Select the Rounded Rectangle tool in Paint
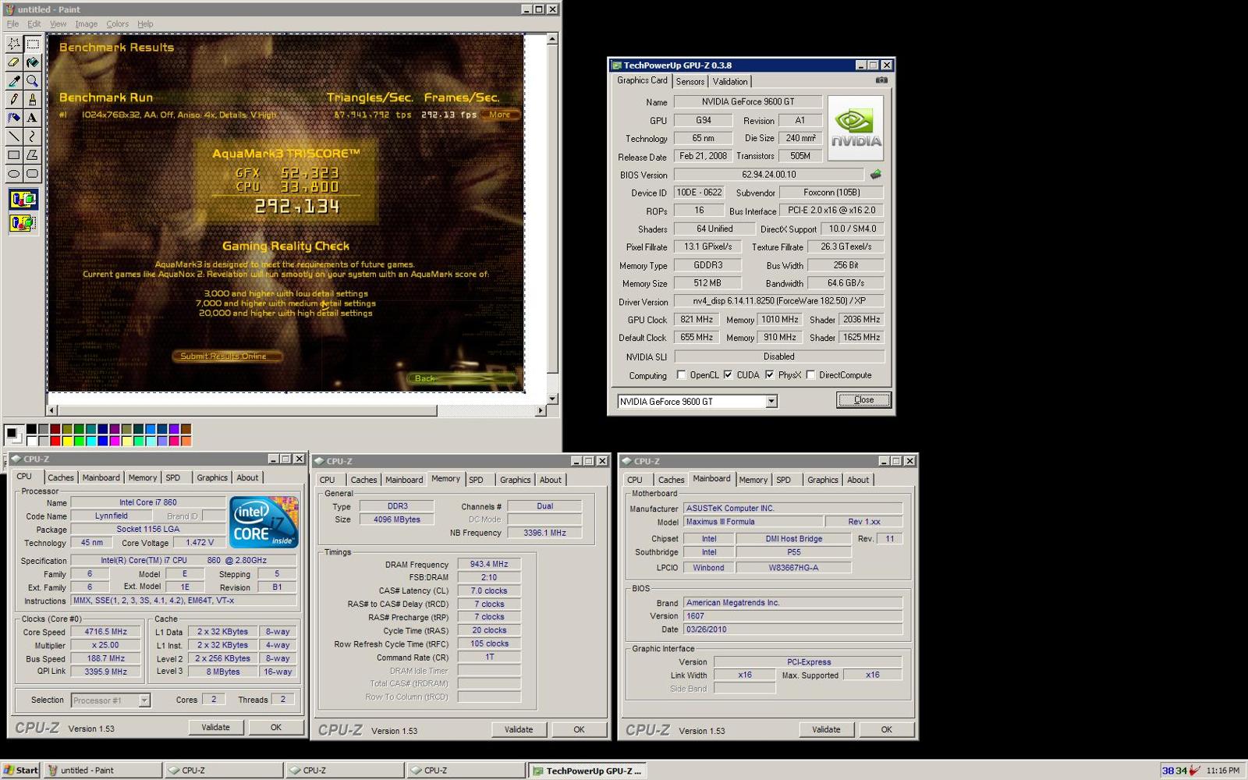The height and width of the screenshot is (780, 1248). click(32, 174)
